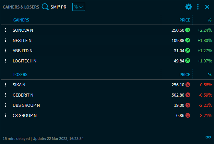This screenshot has width=214, height=144.
Task: Open the NESTLE N instrument name
Action: 22,40
